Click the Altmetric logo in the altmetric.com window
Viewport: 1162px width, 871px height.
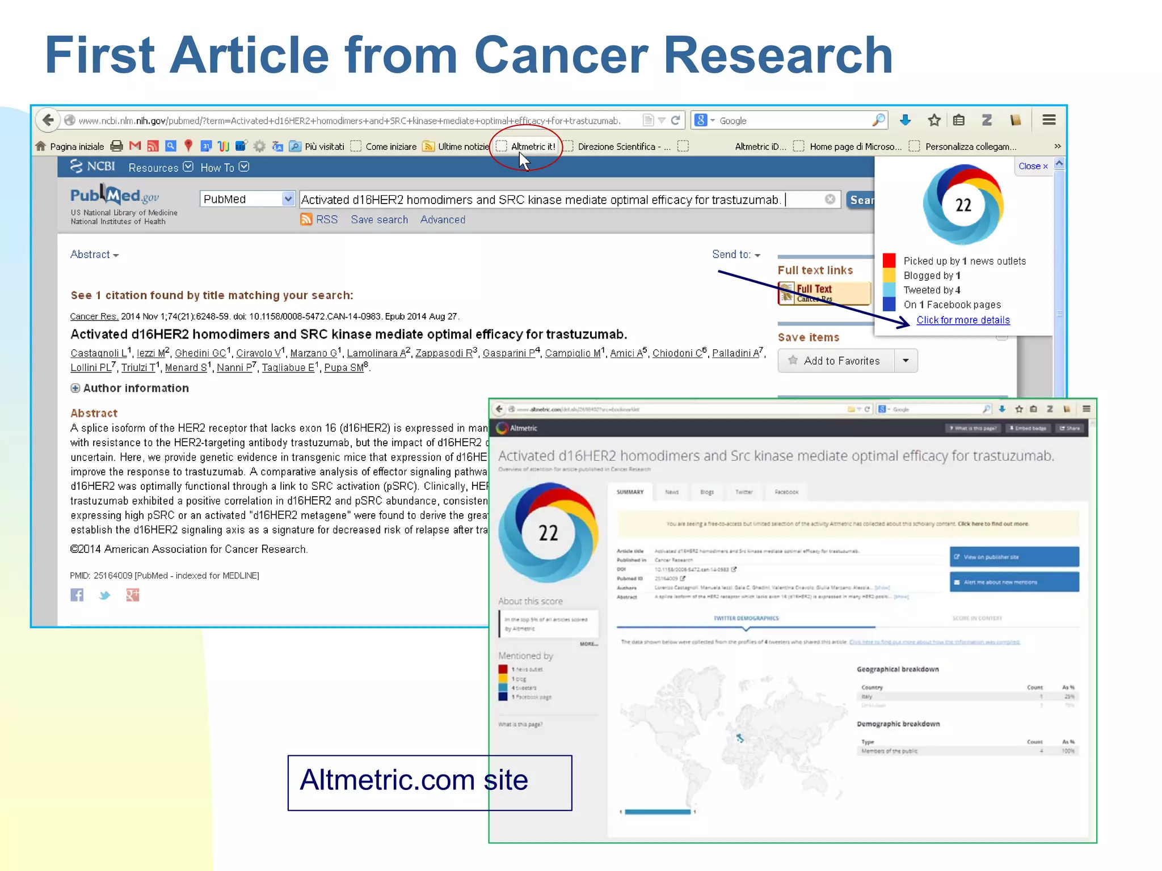pos(516,428)
